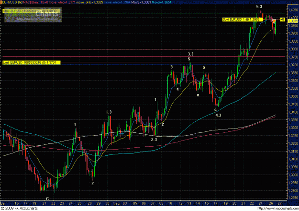Select the capital C wave label
The height and width of the screenshot is (211, 299).
coord(47,199)
